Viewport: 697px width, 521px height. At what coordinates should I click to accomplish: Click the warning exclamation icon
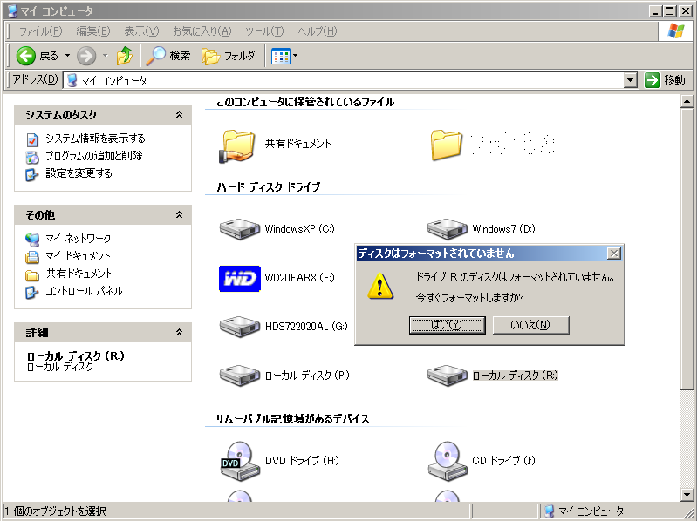pyautogui.click(x=380, y=286)
